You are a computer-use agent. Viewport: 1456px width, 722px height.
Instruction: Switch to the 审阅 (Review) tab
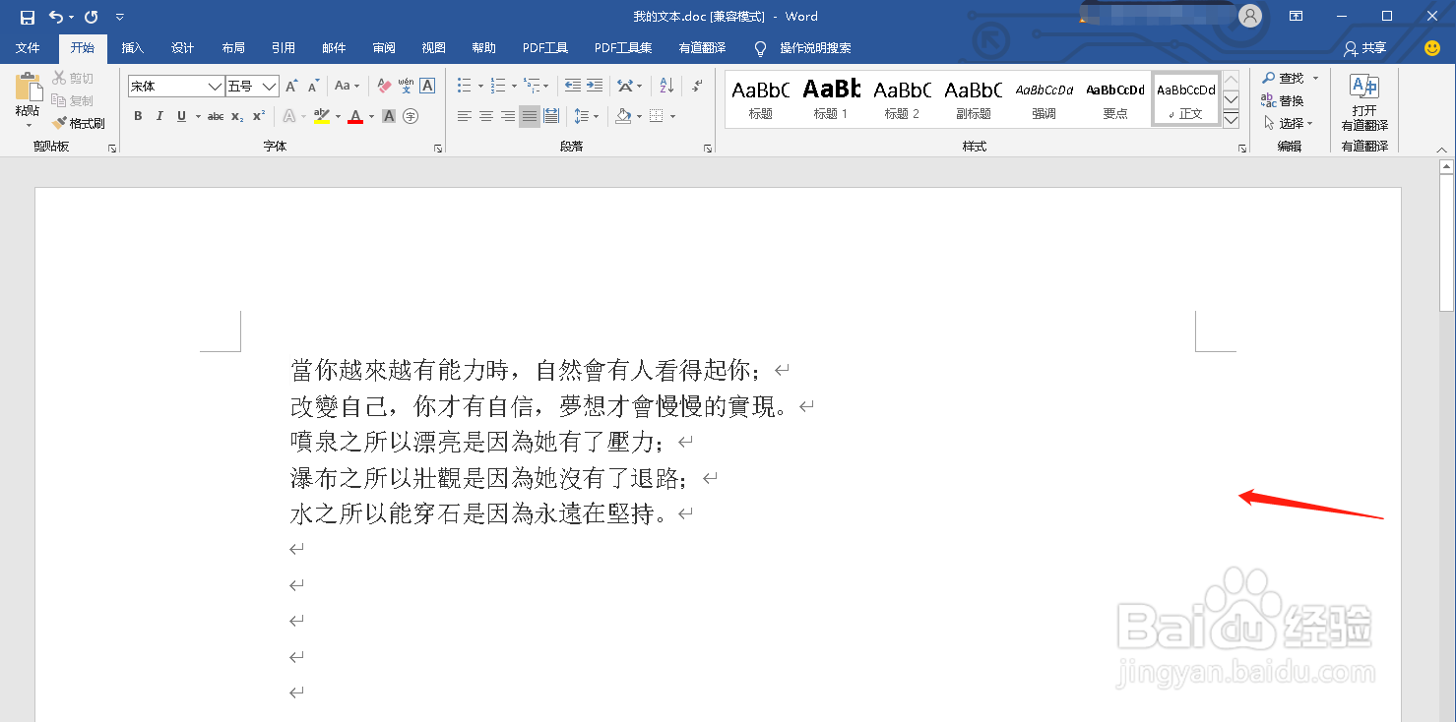click(x=384, y=48)
